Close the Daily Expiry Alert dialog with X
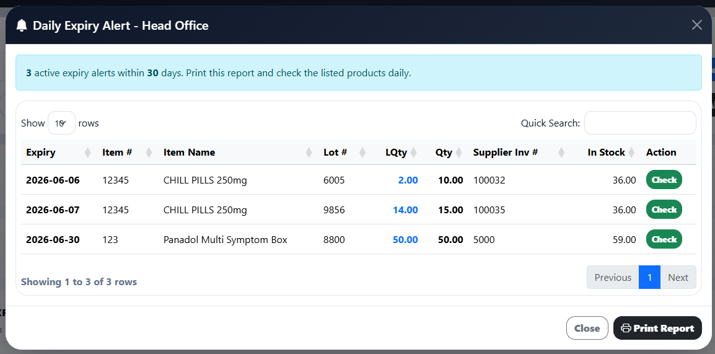 (x=697, y=25)
